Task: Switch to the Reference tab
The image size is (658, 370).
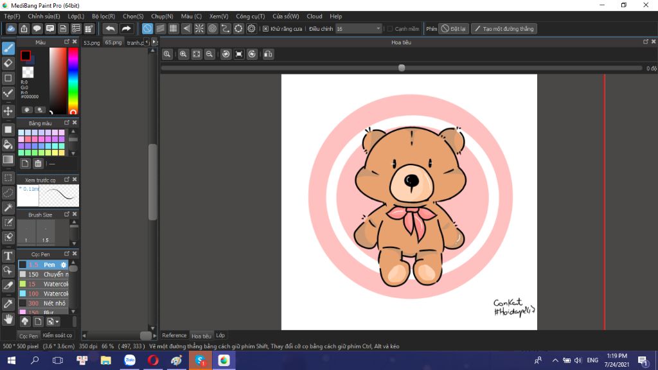Action: tap(174, 335)
